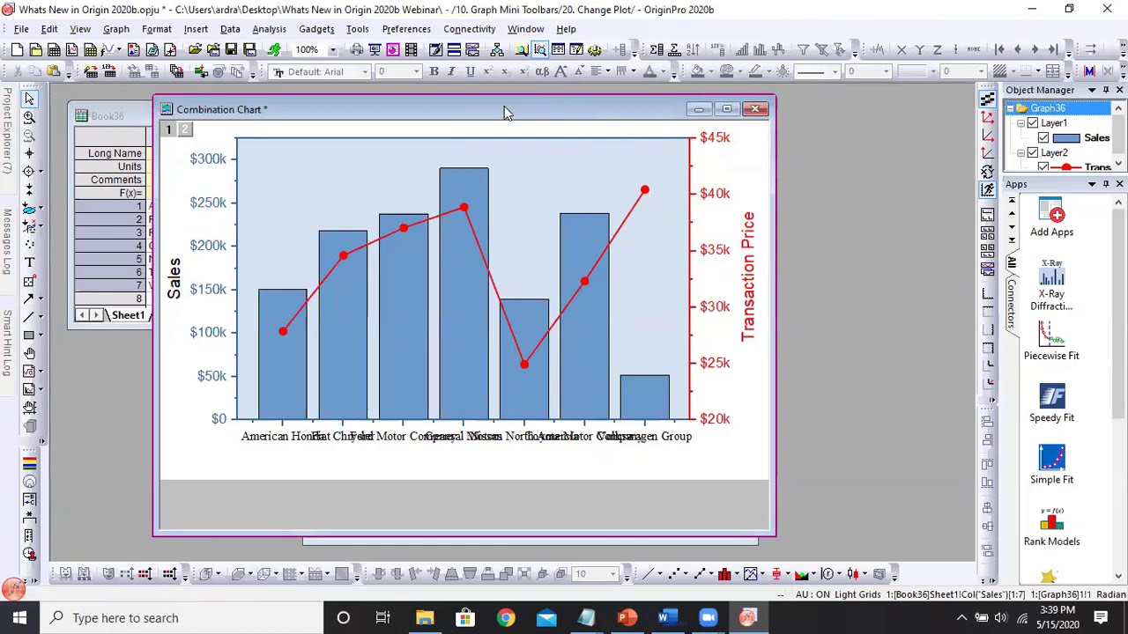
Task: Select layer 1 button on graph
Action: pos(168,129)
